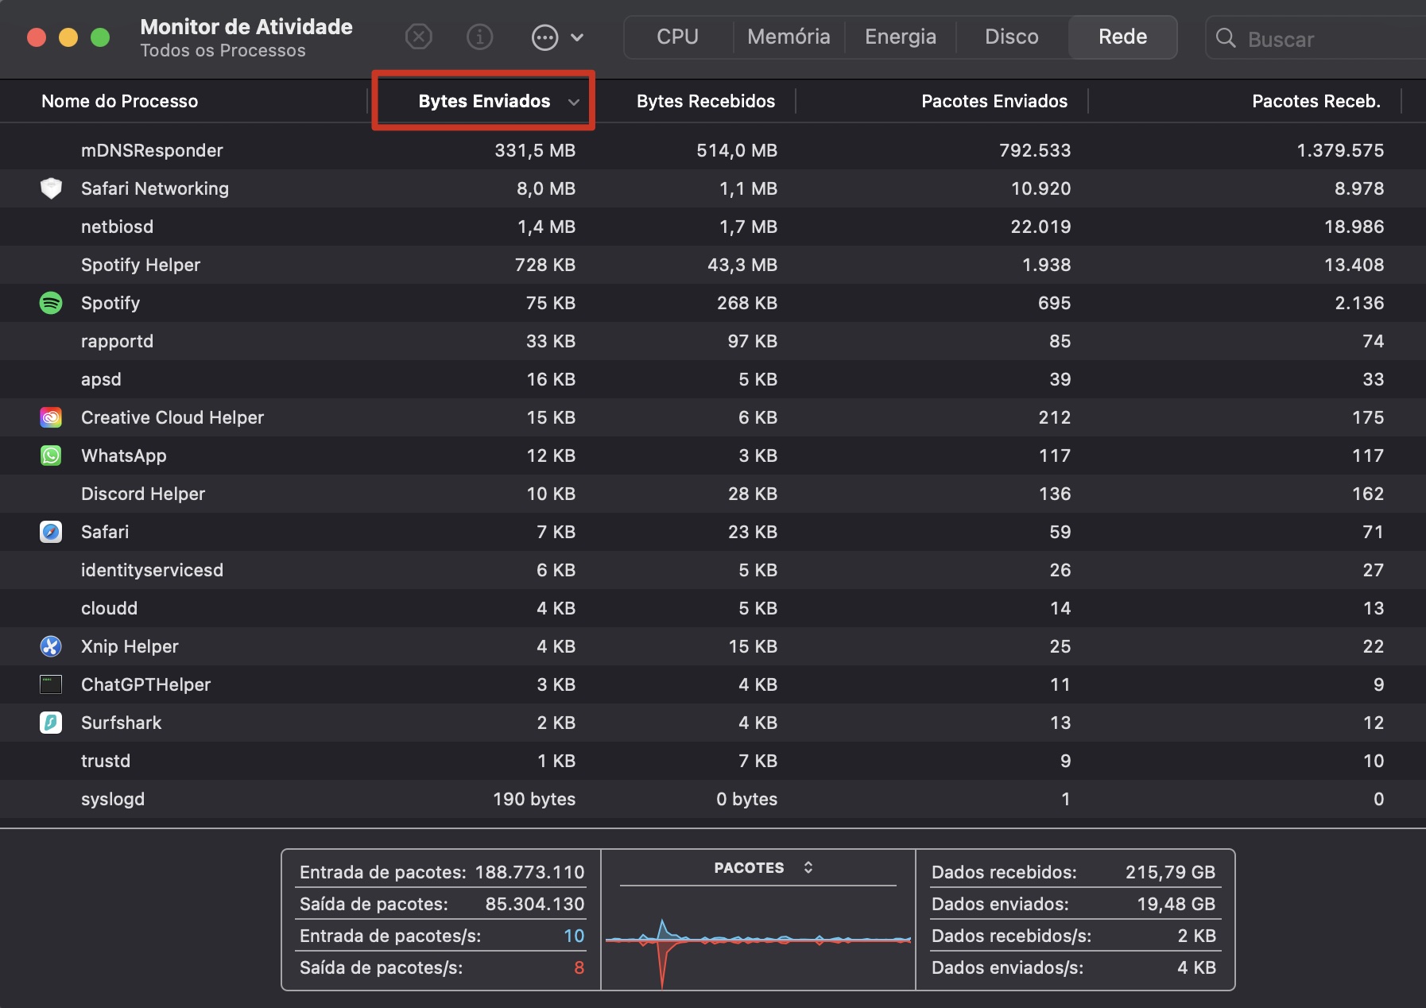1426x1008 pixels.
Task: Click the Surfshark icon in the process list
Action: pyautogui.click(x=51, y=723)
